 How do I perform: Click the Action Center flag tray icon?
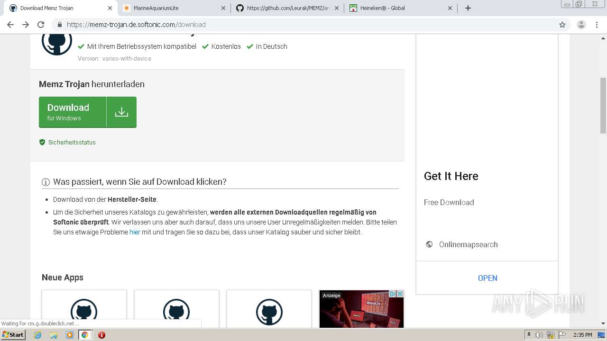click(x=562, y=335)
